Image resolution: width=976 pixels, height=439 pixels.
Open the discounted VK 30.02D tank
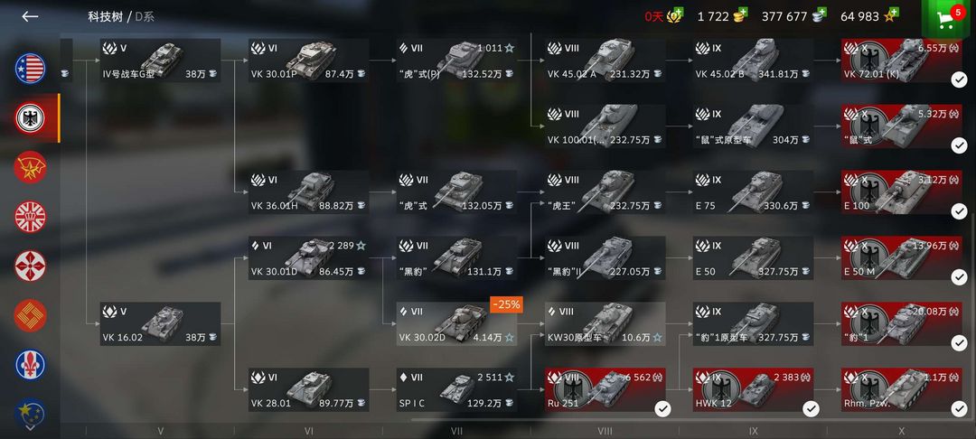[x=457, y=324]
